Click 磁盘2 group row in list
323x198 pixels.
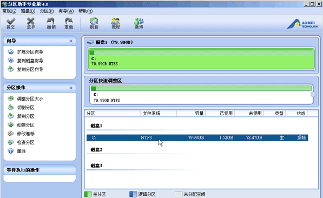(x=96, y=149)
